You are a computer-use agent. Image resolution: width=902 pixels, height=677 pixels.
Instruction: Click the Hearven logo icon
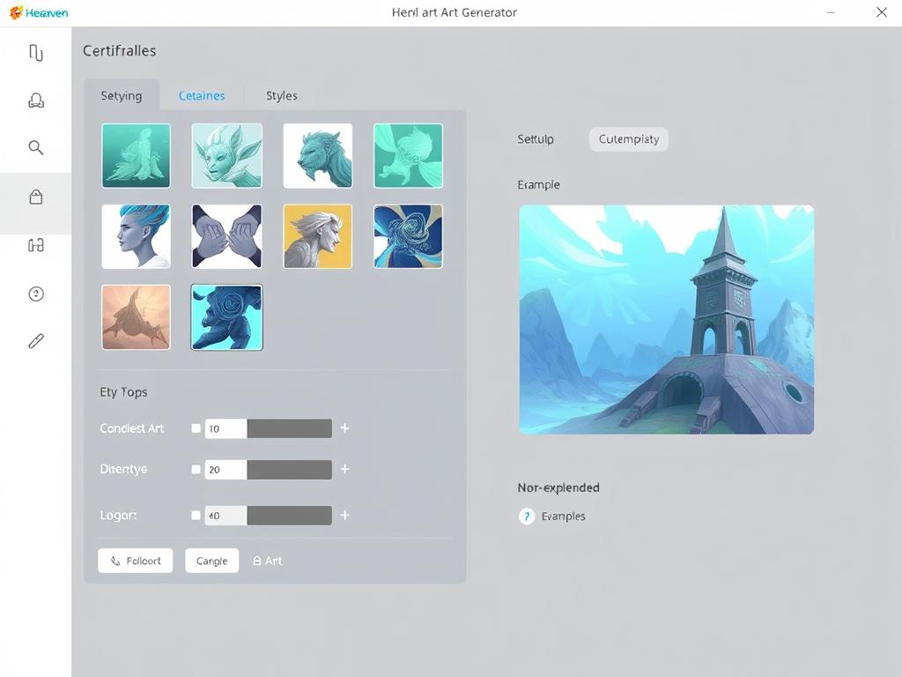coord(16,12)
